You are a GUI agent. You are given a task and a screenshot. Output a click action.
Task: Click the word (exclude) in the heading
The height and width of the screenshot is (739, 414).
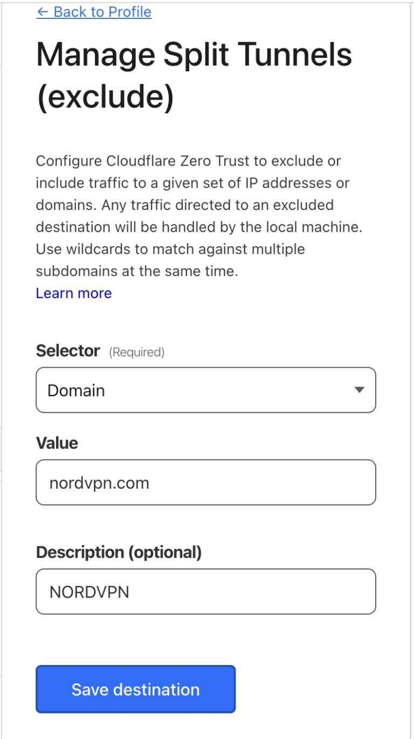click(x=105, y=97)
